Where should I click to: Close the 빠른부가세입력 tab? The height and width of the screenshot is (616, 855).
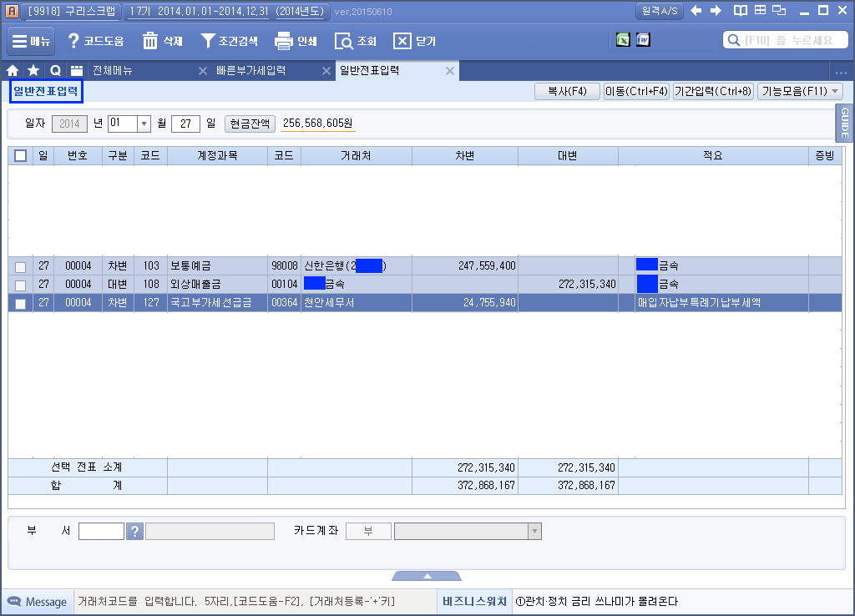point(326,71)
